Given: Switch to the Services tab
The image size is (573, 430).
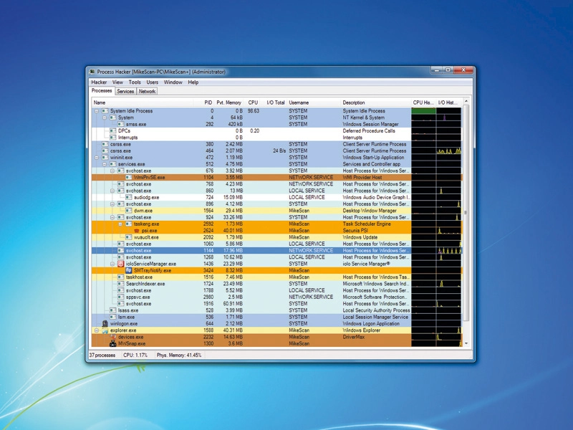Looking at the screenshot, I should pyautogui.click(x=125, y=92).
